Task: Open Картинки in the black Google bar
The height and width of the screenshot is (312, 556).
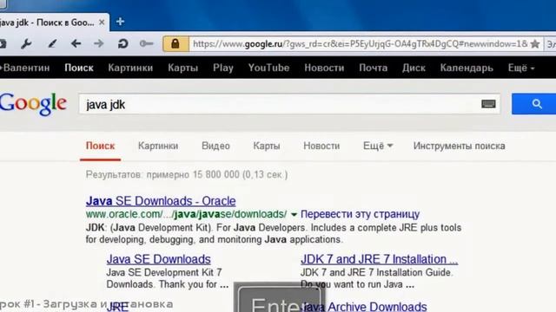Action: [x=130, y=68]
